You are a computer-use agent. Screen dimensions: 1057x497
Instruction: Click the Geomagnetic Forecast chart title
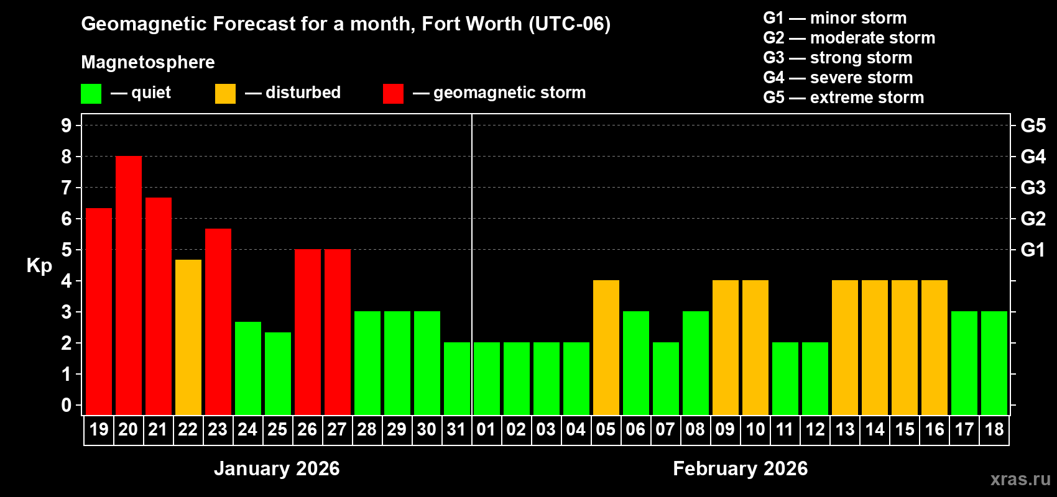click(346, 24)
